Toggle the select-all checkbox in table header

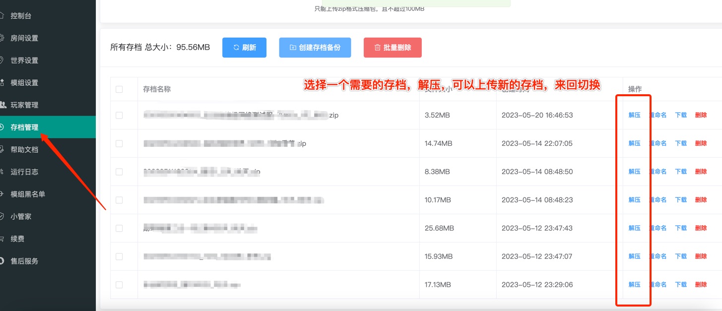[x=119, y=89]
